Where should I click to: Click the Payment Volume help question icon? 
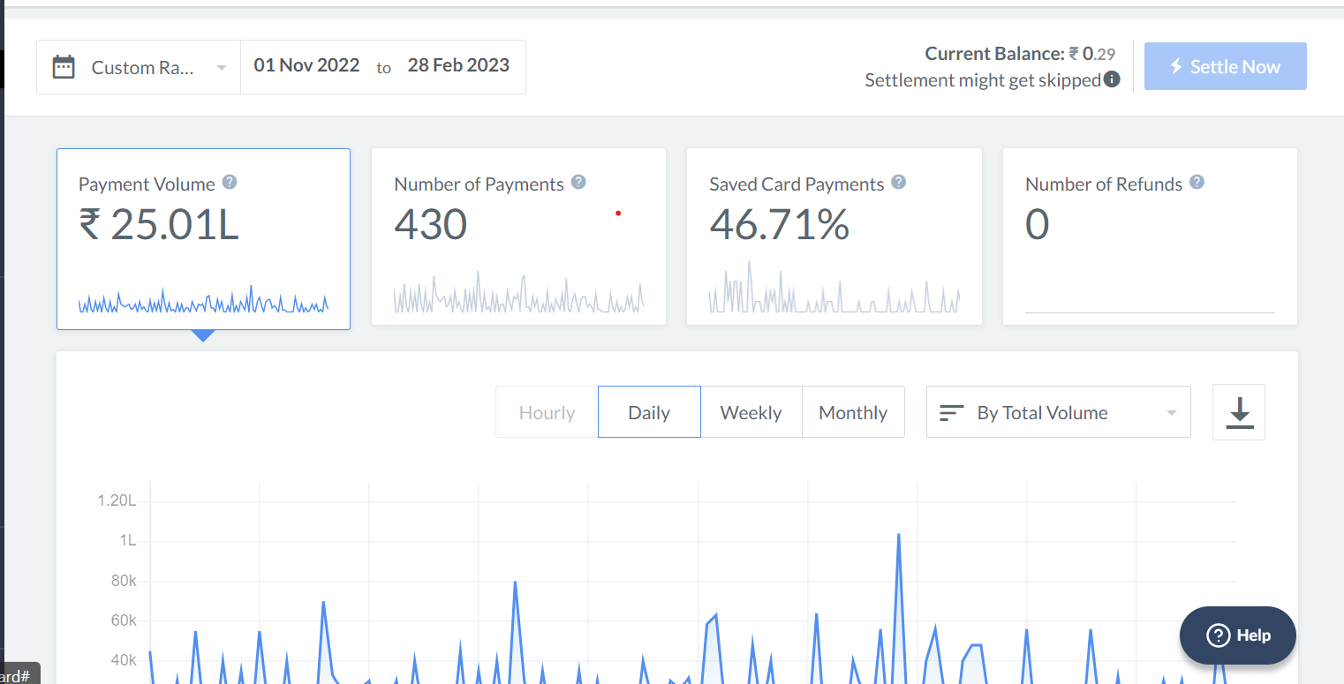tap(230, 183)
